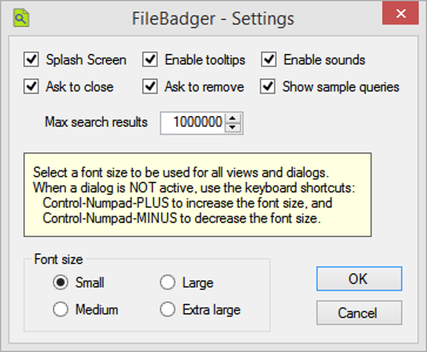Click the 'Control-Numpad-PLUS' hint line
Viewport: 427px width, 352px height.
pyautogui.click(x=187, y=203)
